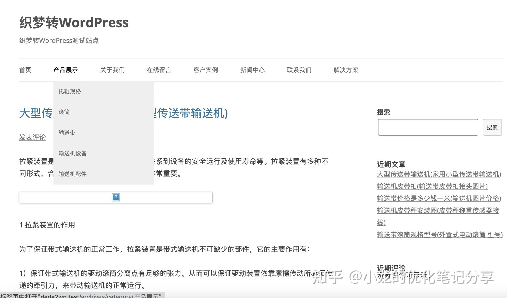The height and width of the screenshot is (298, 507).
Task: Open recent post 输送机皮带扣(输送带皮带扣接头图片)
Action: [x=432, y=186]
